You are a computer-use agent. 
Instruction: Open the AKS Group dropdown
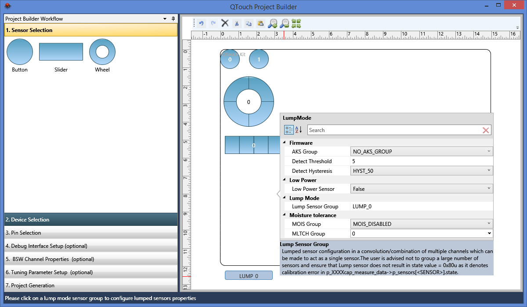click(489, 152)
